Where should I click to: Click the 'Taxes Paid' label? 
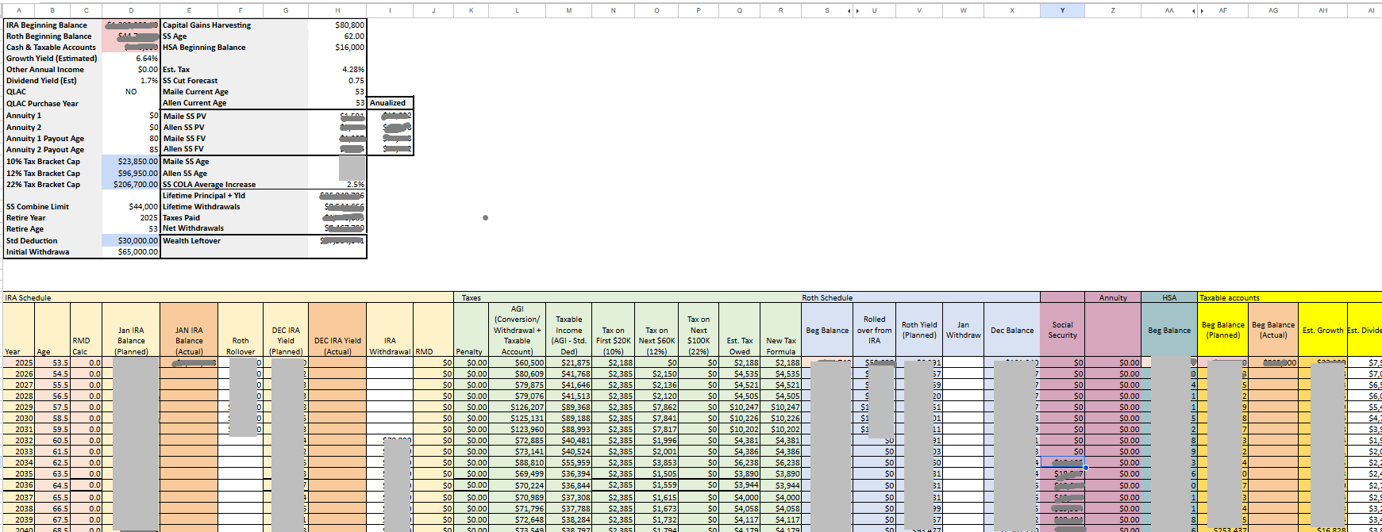coord(182,218)
